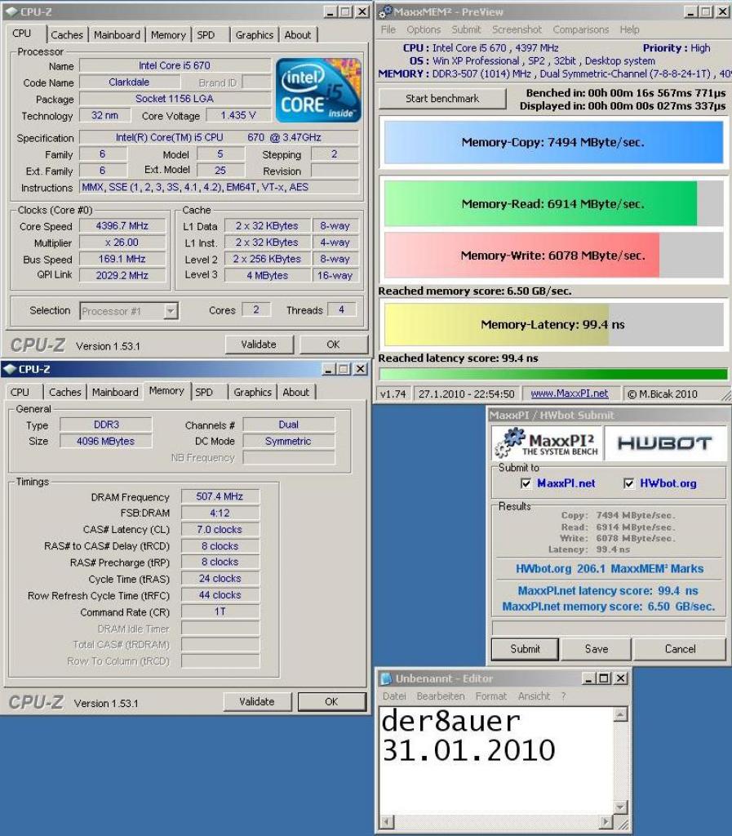
Task: Open SPD tab in lower CPU-Z window
Action: (x=203, y=393)
